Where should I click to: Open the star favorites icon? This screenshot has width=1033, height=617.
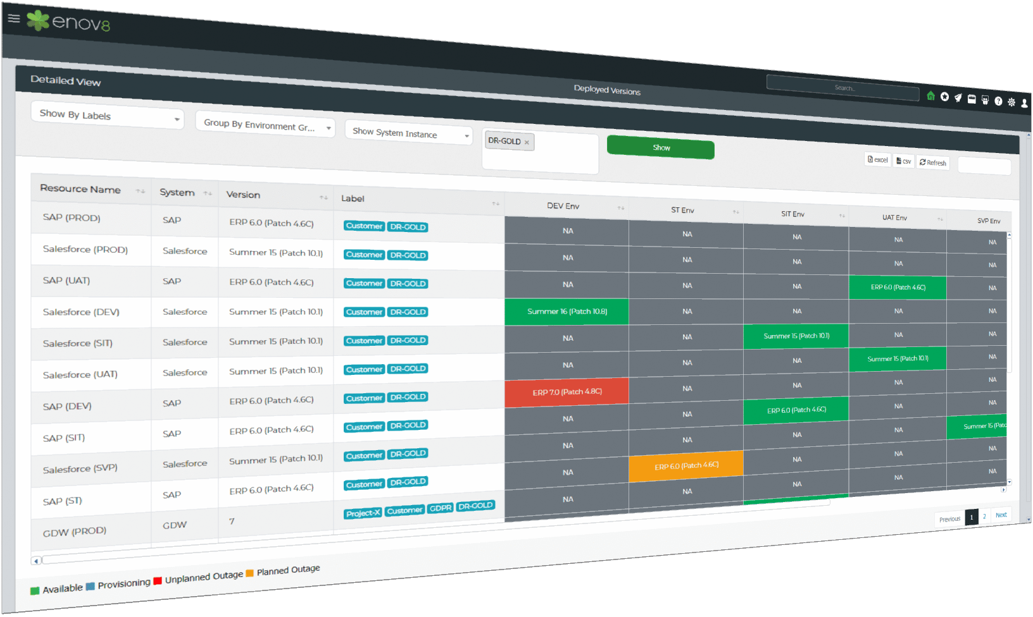944,97
